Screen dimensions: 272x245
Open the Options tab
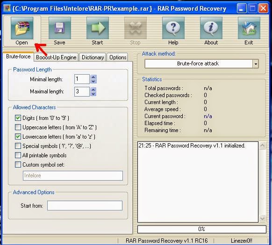coord(118,57)
